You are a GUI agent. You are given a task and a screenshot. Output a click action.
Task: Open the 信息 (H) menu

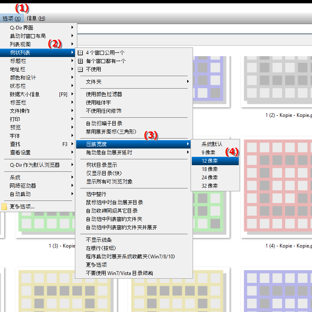[x=36, y=18]
